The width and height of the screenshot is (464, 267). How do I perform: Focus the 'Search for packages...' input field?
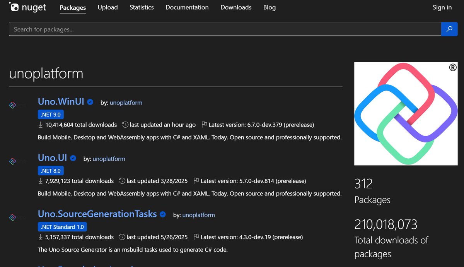point(225,29)
